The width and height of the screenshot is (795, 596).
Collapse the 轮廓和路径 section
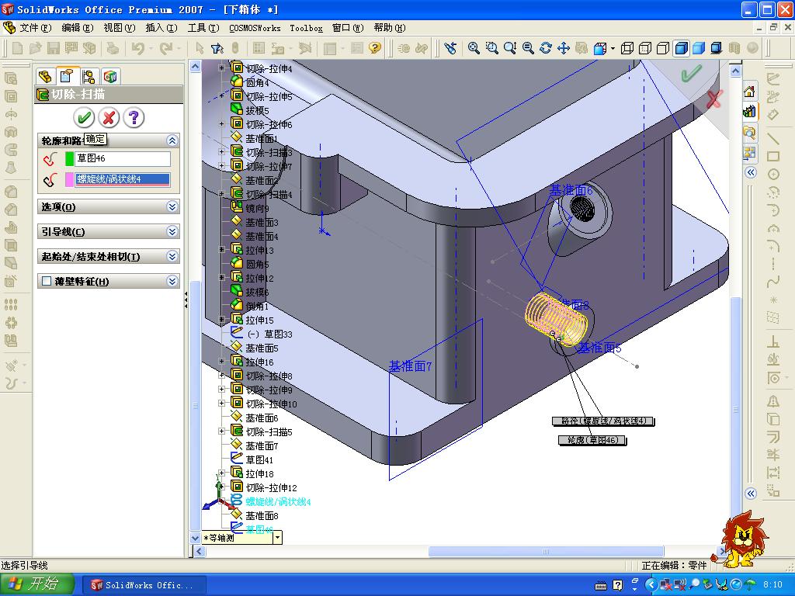coord(172,140)
